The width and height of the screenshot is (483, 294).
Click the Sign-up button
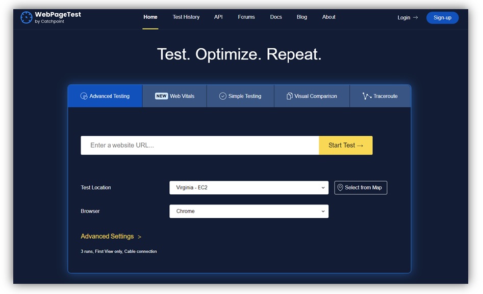442,17
